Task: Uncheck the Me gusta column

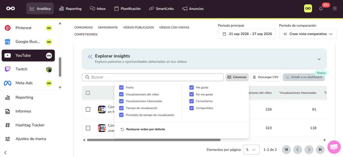Action: (192, 88)
